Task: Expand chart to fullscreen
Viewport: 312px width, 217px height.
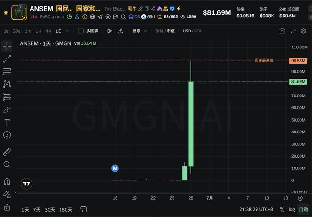Action: pyautogui.click(x=293, y=31)
